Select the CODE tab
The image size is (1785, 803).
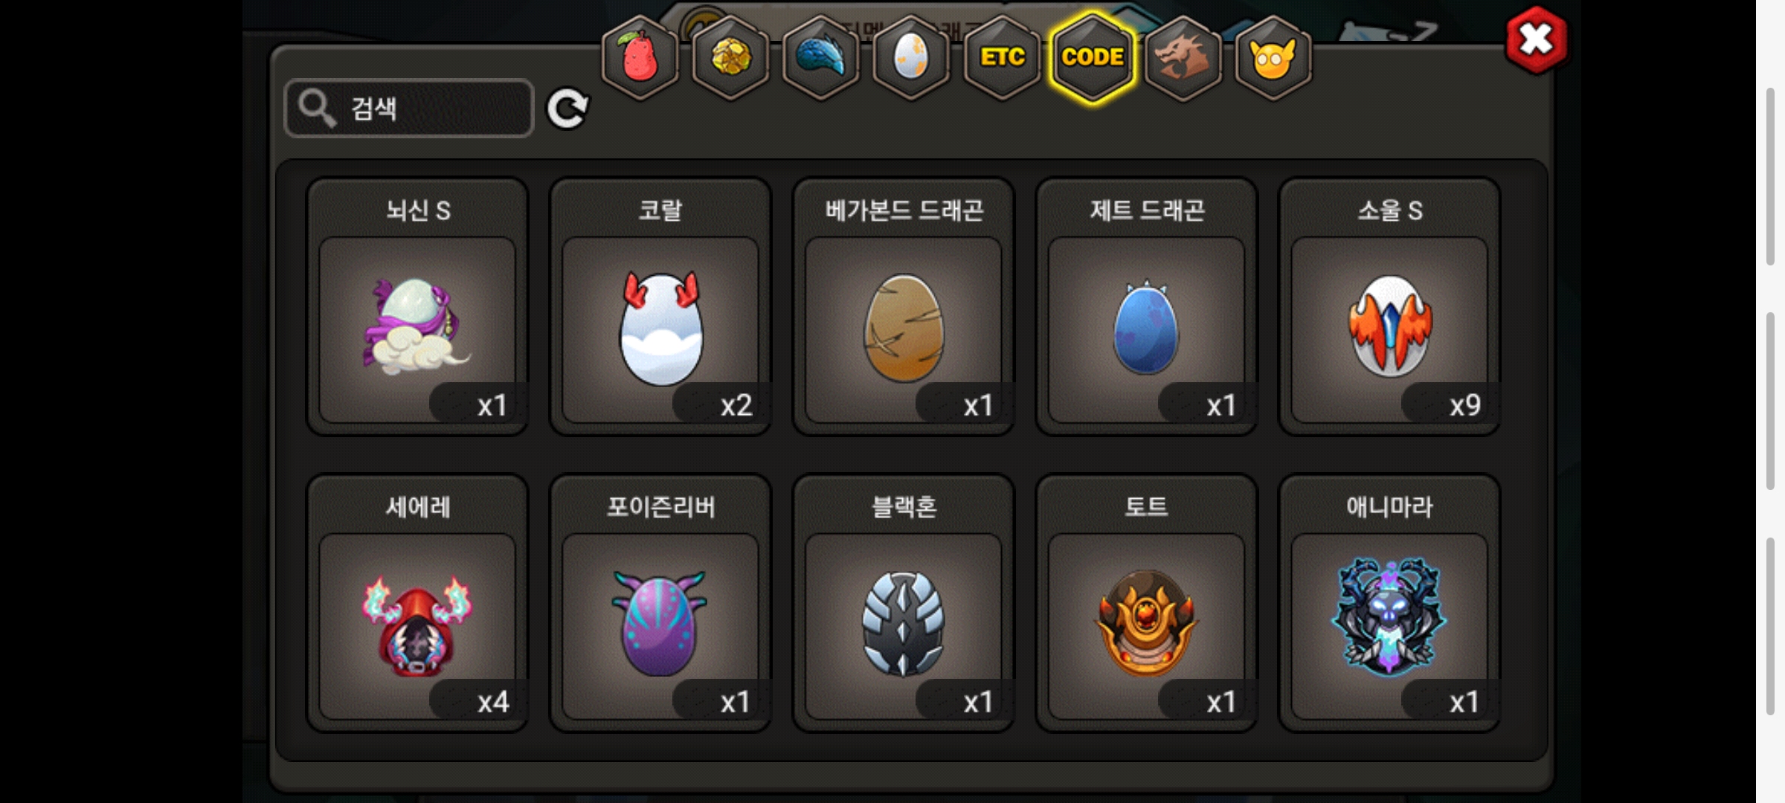tap(1093, 57)
